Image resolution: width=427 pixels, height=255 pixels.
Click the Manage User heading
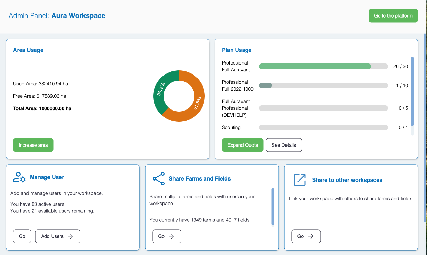click(x=47, y=177)
